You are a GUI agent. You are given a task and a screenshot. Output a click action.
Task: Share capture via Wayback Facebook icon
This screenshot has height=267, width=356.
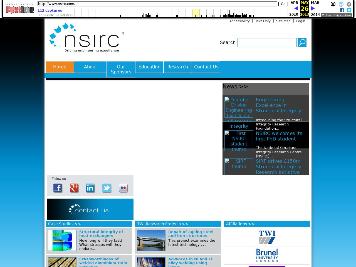pyautogui.click(x=342, y=10)
